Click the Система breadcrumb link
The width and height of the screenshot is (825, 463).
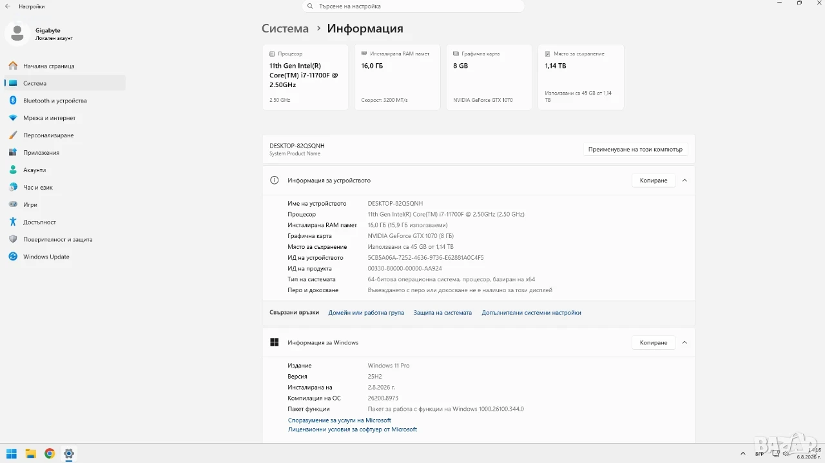(285, 28)
